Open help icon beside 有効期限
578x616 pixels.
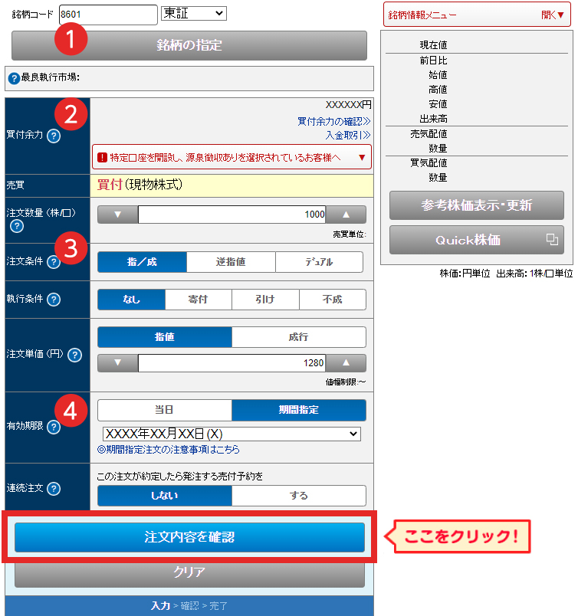coord(54,427)
